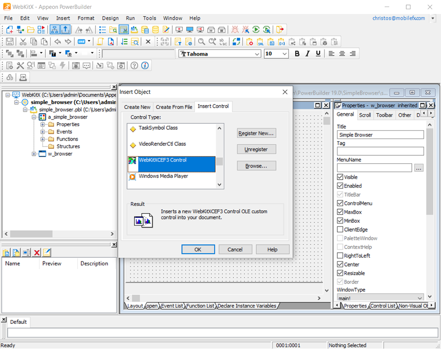Image resolution: width=441 pixels, height=349 pixels.
Task: Redo with the right arrow icon
Action: [x=68, y=42]
